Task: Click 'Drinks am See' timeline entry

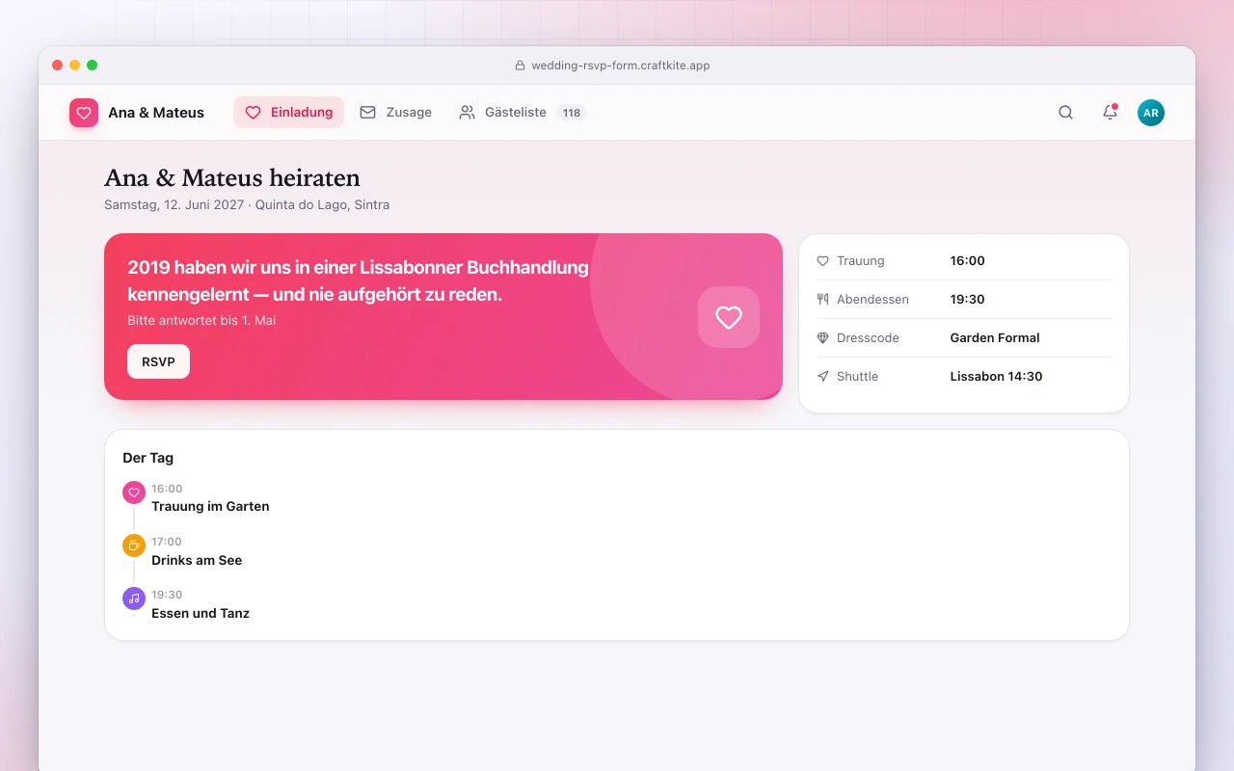Action: (197, 560)
